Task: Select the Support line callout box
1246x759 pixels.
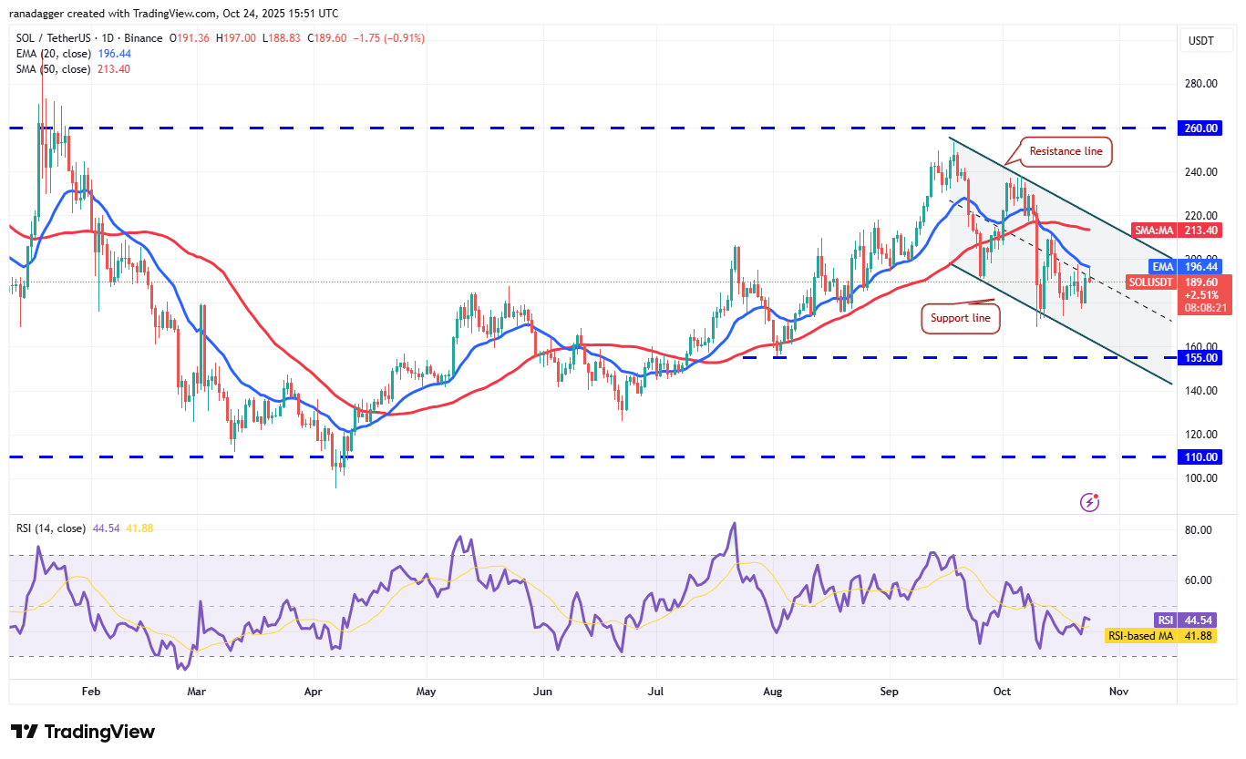Action: [960, 318]
